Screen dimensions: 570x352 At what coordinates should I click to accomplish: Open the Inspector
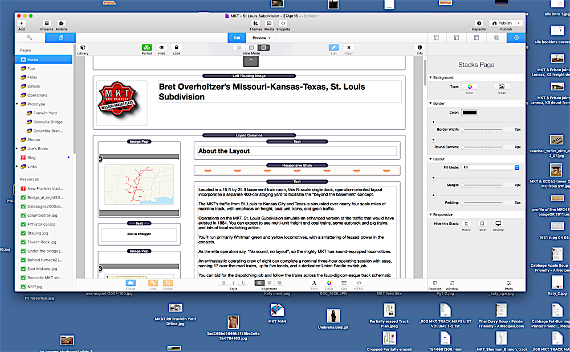479,23
